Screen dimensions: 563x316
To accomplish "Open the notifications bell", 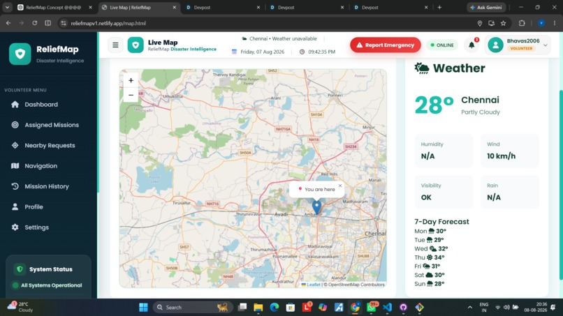I will click(471, 45).
